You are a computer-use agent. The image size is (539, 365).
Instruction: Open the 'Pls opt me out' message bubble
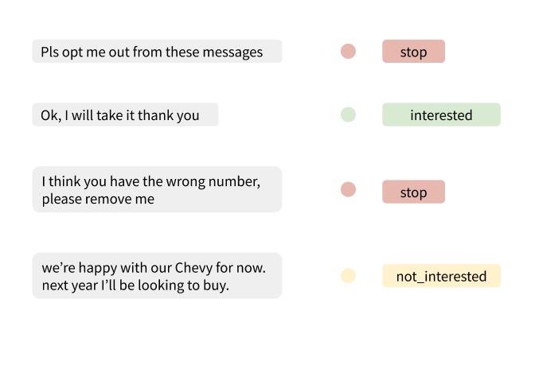click(x=157, y=51)
